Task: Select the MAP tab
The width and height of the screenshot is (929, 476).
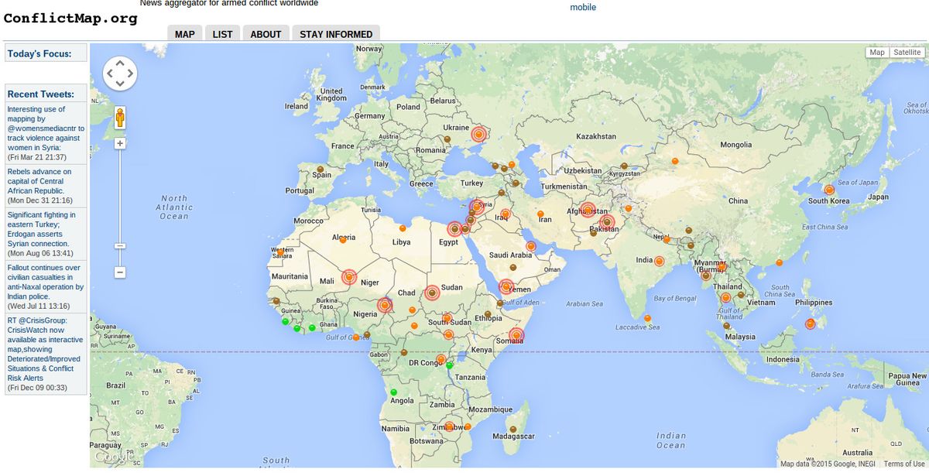Action: (184, 33)
